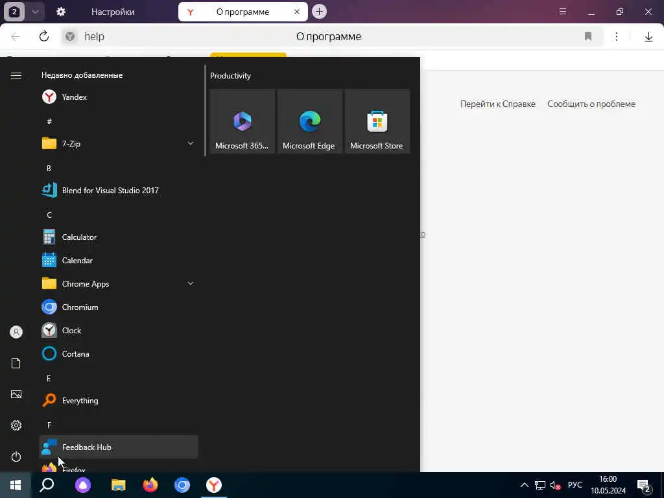Open network status in the system tray

point(540,485)
